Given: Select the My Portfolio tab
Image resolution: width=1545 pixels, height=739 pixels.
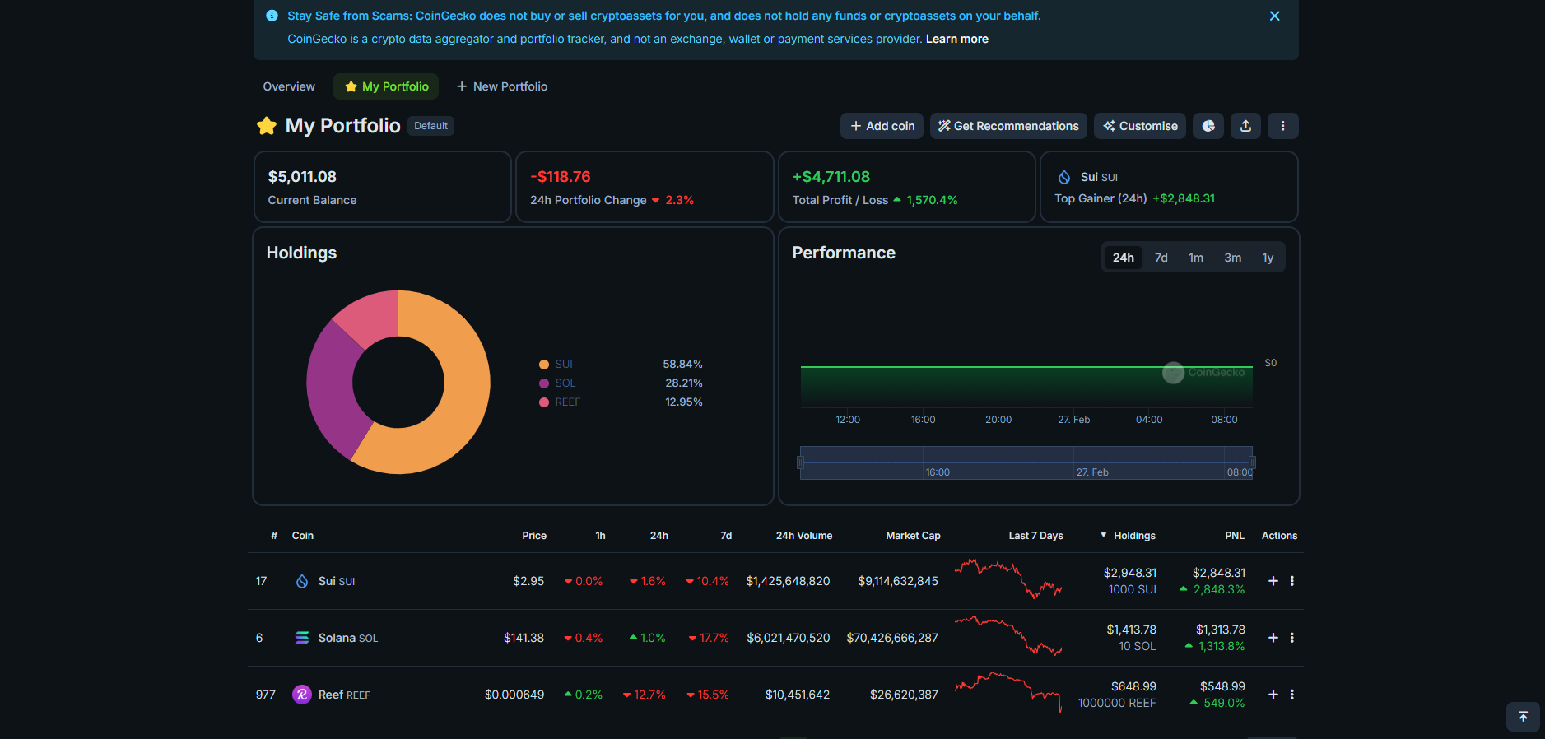Looking at the screenshot, I should [x=386, y=86].
